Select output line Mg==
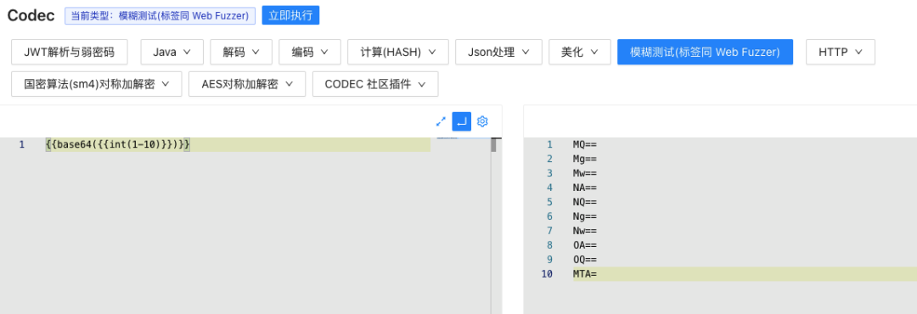The height and width of the screenshot is (314, 917). 585,159
